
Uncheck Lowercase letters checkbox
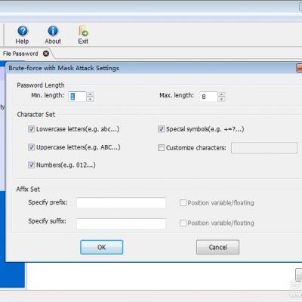pos(31,129)
